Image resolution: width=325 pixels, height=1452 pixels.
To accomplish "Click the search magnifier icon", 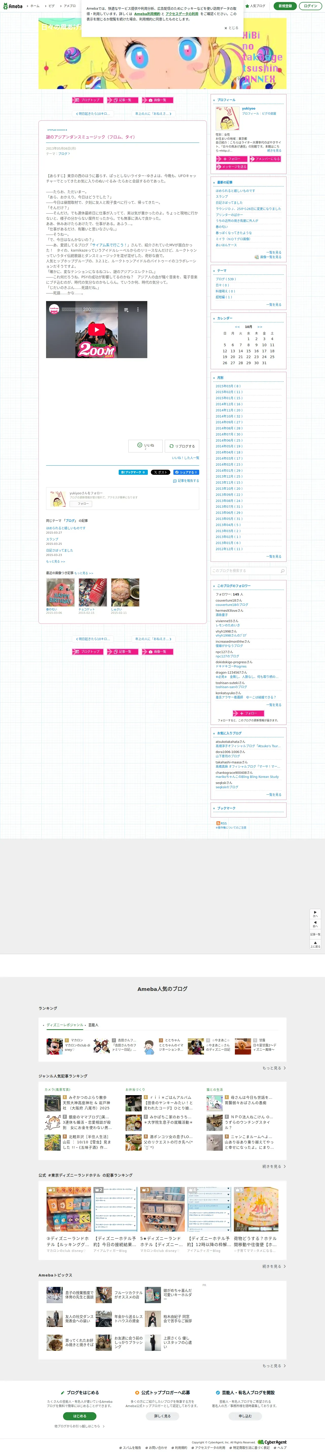I will click(282, 571).
